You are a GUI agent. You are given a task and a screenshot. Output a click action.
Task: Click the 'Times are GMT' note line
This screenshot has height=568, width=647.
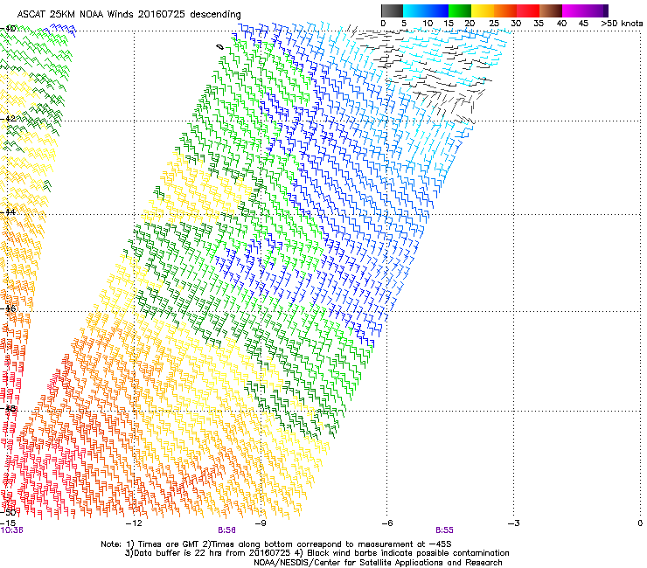(x=276, y=544)
